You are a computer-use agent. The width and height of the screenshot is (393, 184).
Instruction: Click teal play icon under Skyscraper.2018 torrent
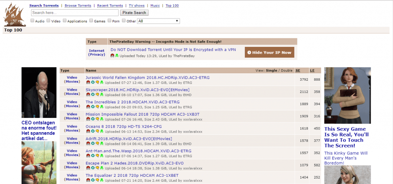[x=92, y=94]
